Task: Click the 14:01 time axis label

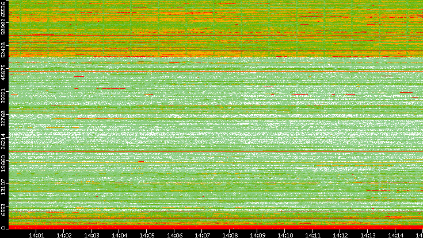Action: click(36, 235)
